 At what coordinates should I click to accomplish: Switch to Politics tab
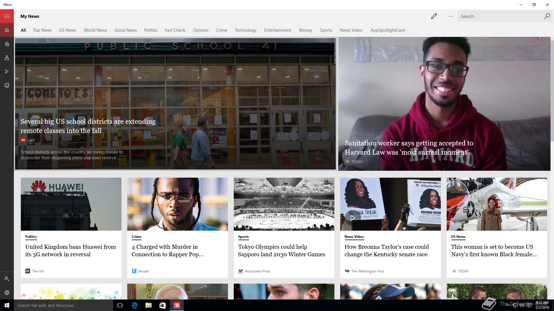click(151, 30)
